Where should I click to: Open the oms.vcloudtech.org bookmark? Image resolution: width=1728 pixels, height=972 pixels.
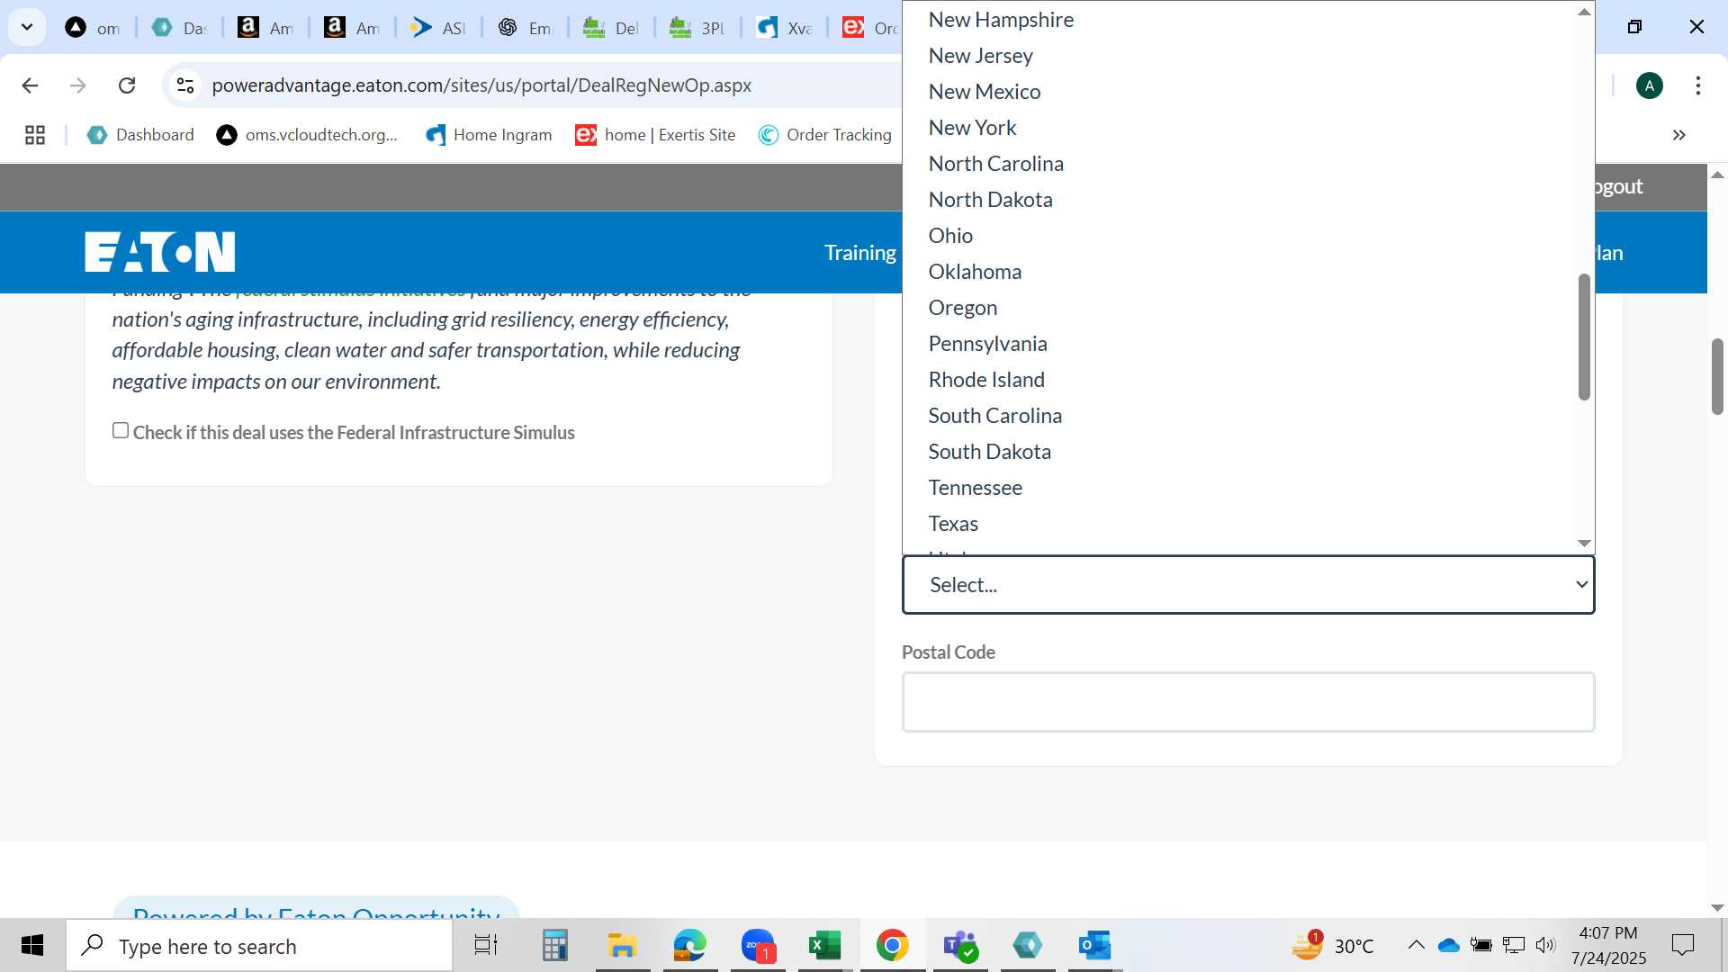coord(307,135)
